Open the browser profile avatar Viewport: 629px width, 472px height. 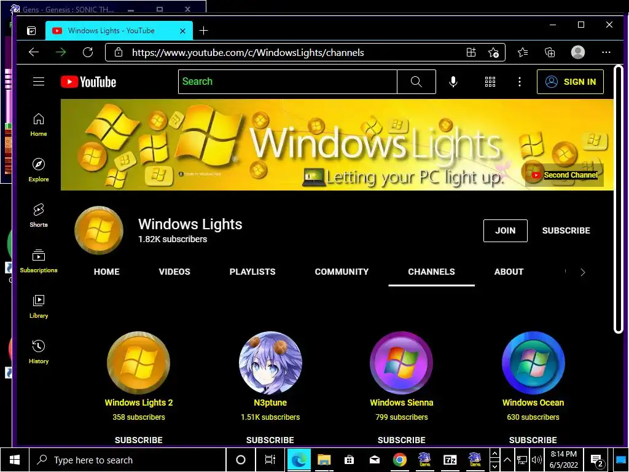(577, 52)
